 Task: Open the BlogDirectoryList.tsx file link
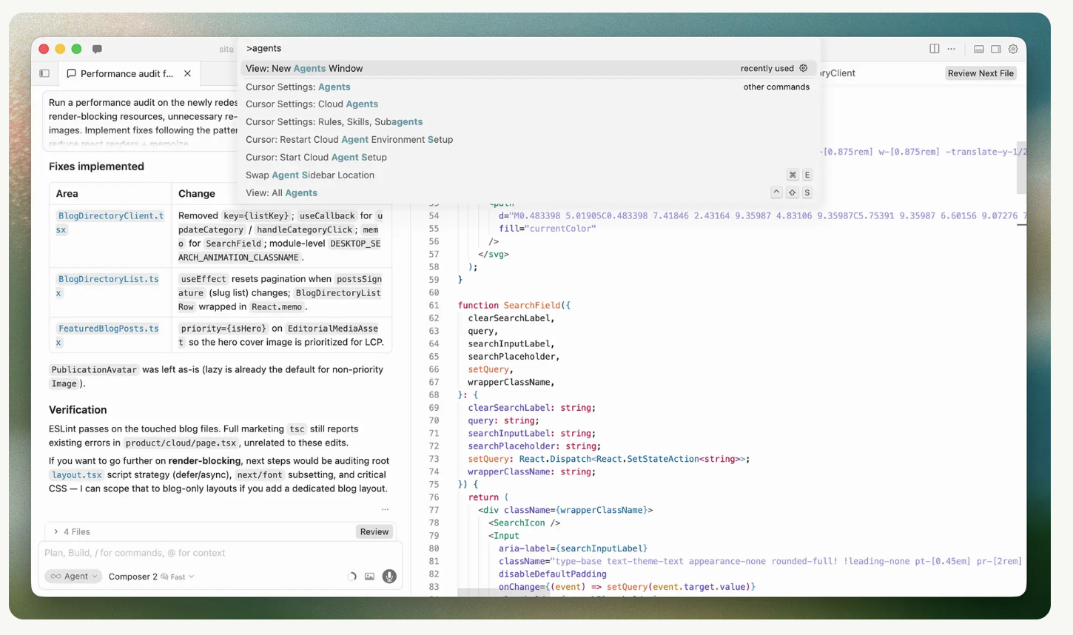point(108,286)
